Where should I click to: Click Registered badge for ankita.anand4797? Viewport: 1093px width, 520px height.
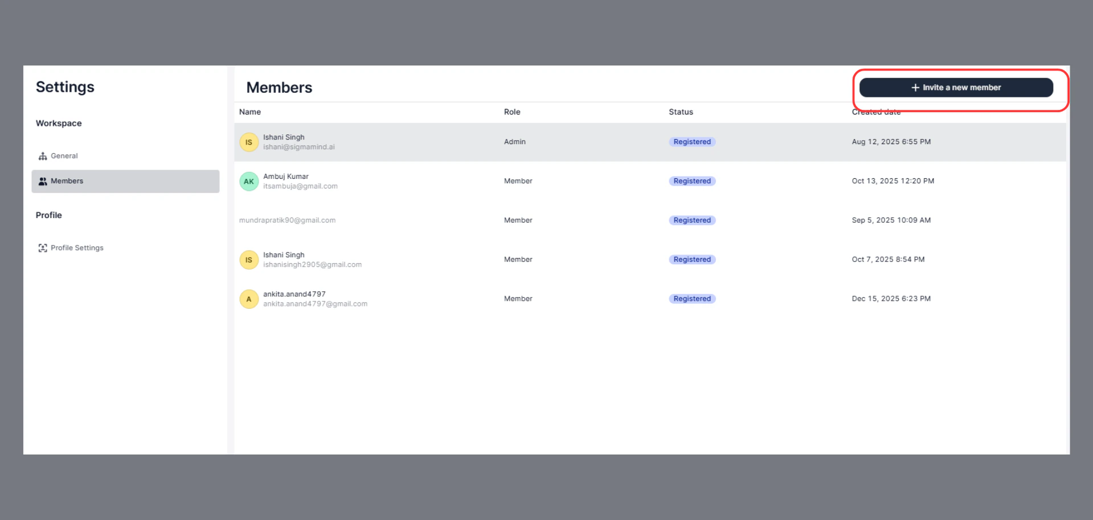coord(692,298)
